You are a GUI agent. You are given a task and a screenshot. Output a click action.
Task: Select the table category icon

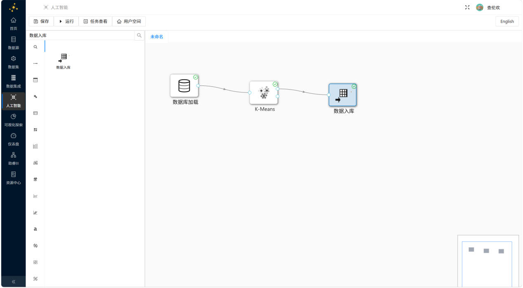(35, 80)
